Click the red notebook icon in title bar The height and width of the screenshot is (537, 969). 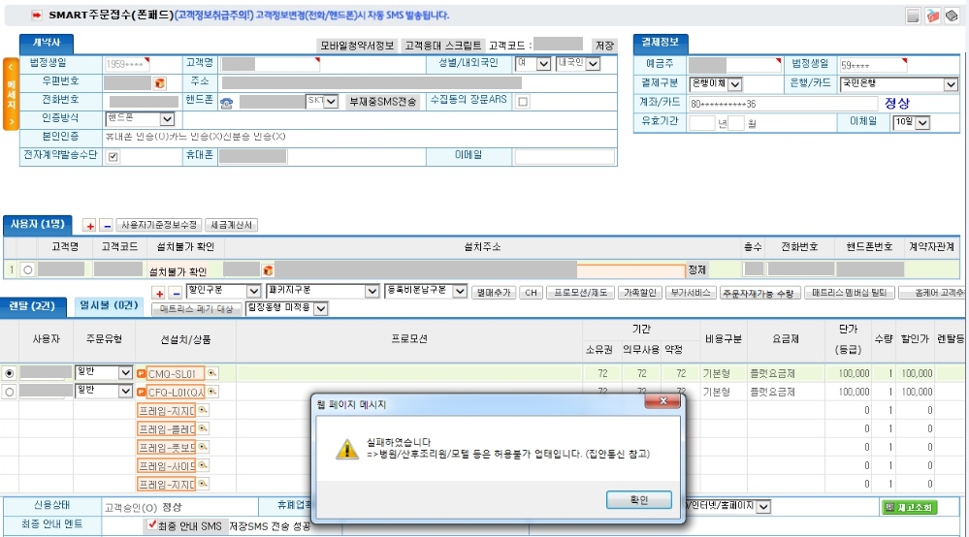932,16
